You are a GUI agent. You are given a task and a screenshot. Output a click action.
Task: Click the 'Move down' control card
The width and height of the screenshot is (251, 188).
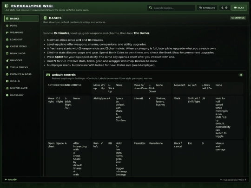coord(152,88)
